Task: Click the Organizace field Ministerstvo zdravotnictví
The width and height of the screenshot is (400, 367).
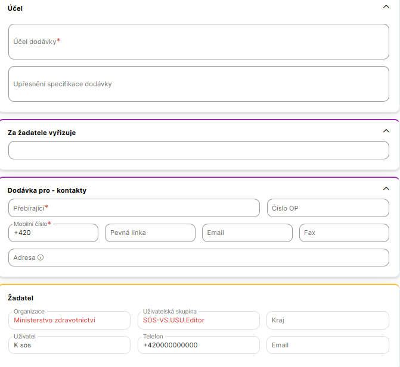Action: (x=69, y=320)
